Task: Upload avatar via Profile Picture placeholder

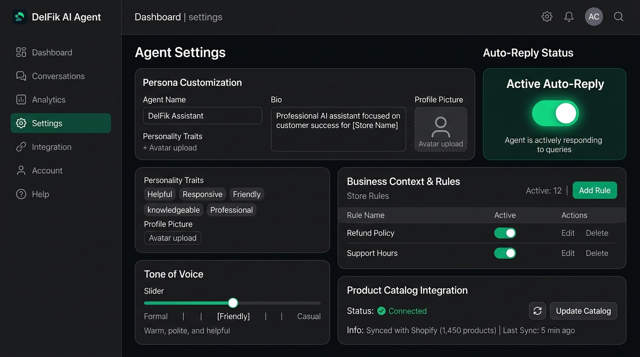Action: tap(441, 129)
